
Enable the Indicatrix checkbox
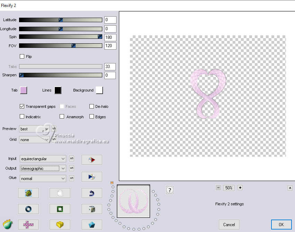click(22, 117)
